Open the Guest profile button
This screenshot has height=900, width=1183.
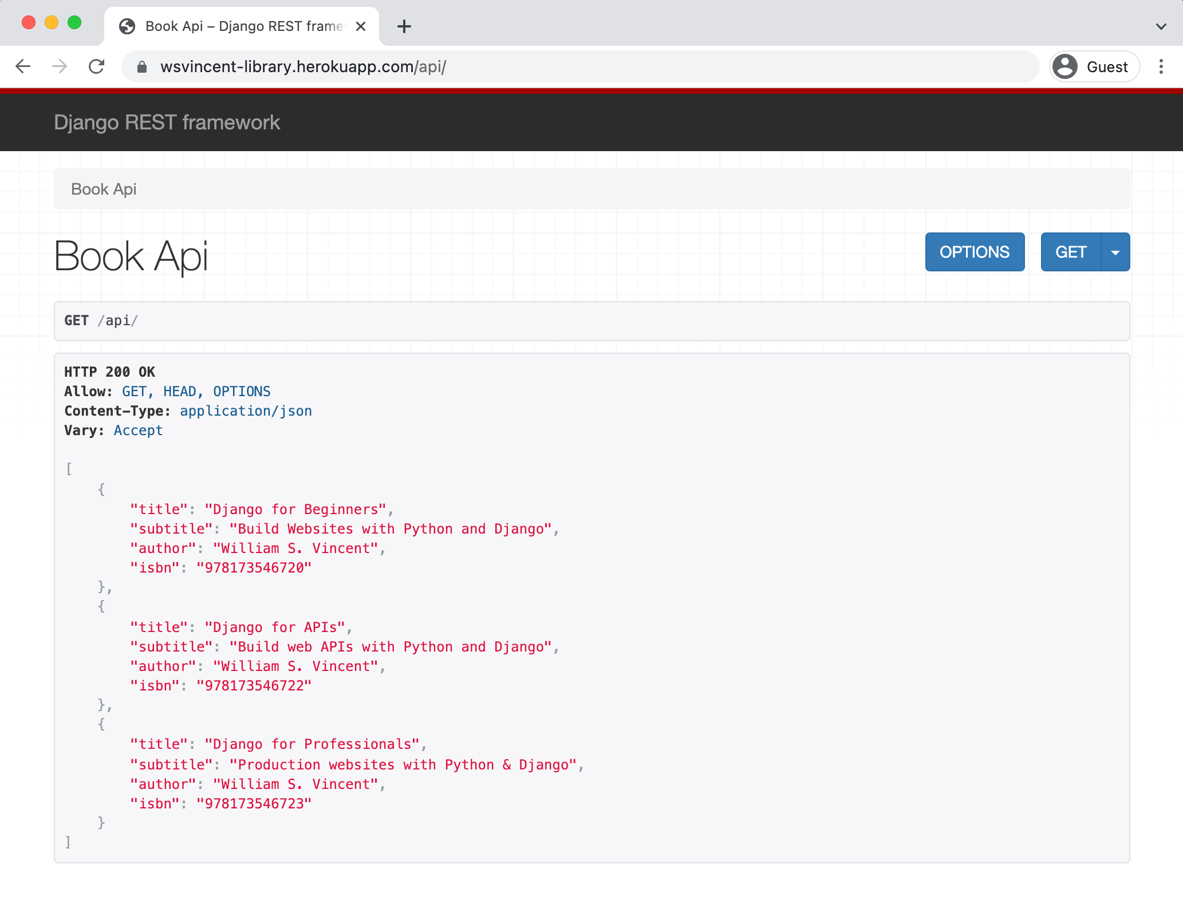click(x=1094, y=66)
